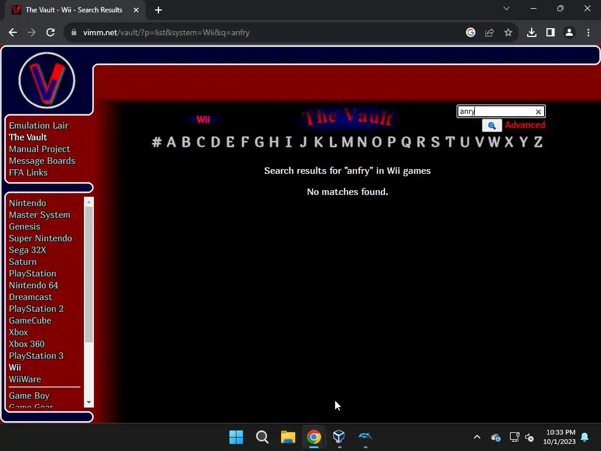Bookmark this page with star icon

(508, 33)
